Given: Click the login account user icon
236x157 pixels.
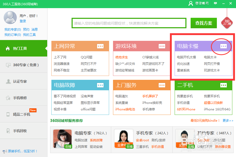Looking at the screenshot, I should pos(191,3).
